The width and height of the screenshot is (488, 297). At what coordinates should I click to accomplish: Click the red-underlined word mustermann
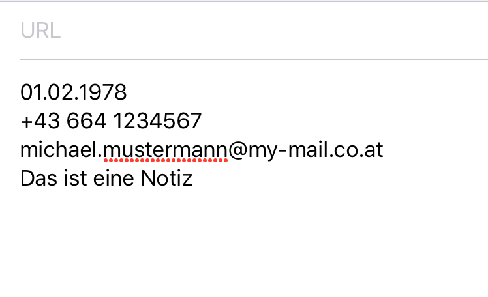(165, 151)
